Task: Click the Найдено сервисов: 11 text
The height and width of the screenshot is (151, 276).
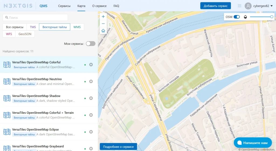Action: 18,51
